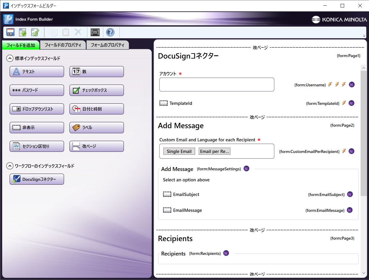Click the Add Message section label

pos(177,169)
